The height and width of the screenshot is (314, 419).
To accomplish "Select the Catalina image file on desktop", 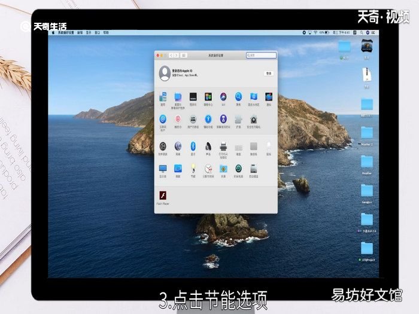I will coord(367,46).
